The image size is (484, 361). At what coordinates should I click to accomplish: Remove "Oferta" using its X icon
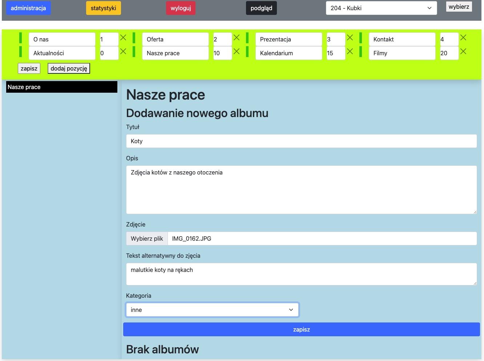coord(237,37)
